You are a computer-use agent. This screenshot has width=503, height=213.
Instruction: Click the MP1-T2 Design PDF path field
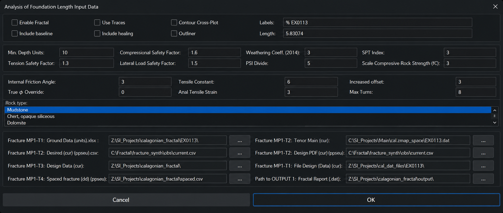[x=408, y=153]
